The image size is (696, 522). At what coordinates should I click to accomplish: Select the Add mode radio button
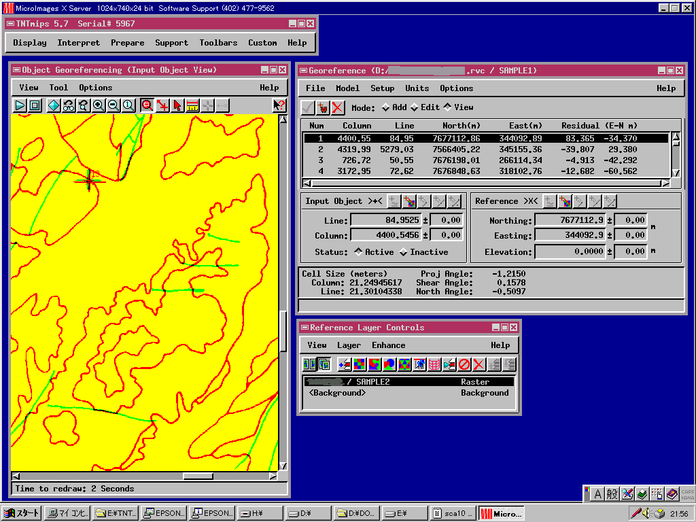[x=386, y=107]
